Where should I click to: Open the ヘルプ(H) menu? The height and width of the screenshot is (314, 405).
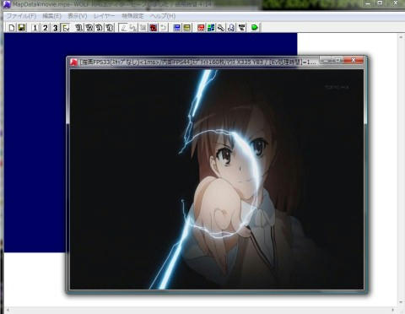pos(163,16)
